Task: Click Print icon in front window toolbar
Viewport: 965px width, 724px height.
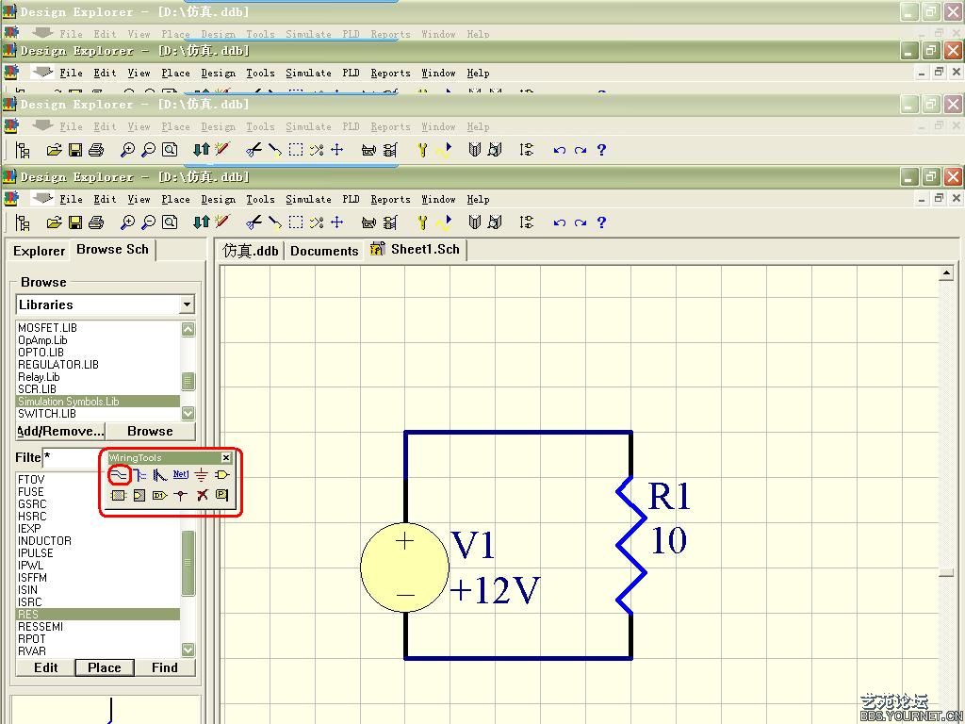Action: 96,222
